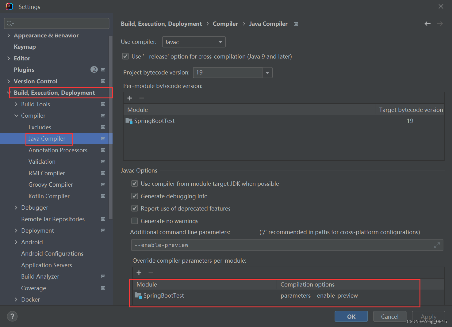Focus the Project bytecode version 19 field
Screen dimensions: 452x327
tap(228, 73)
